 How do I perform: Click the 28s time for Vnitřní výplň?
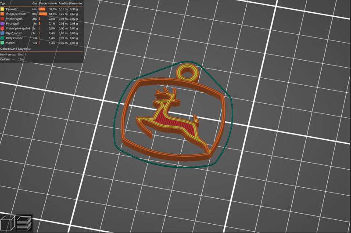[35, 19]
